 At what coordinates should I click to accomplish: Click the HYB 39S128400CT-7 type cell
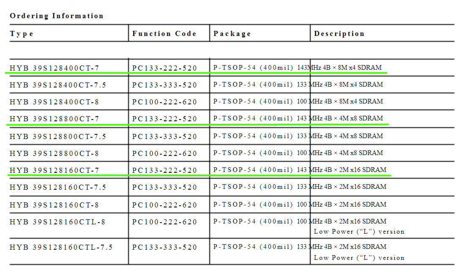point(55,68)
